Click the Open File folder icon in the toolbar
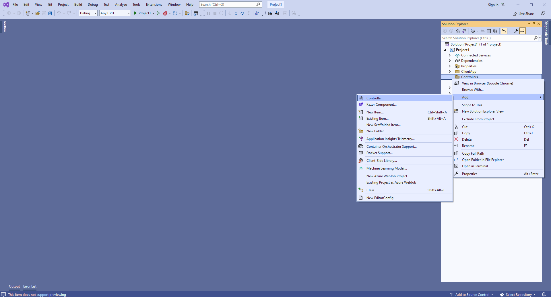The height and width of the screenshot is (297, 551). pos(38,13)
